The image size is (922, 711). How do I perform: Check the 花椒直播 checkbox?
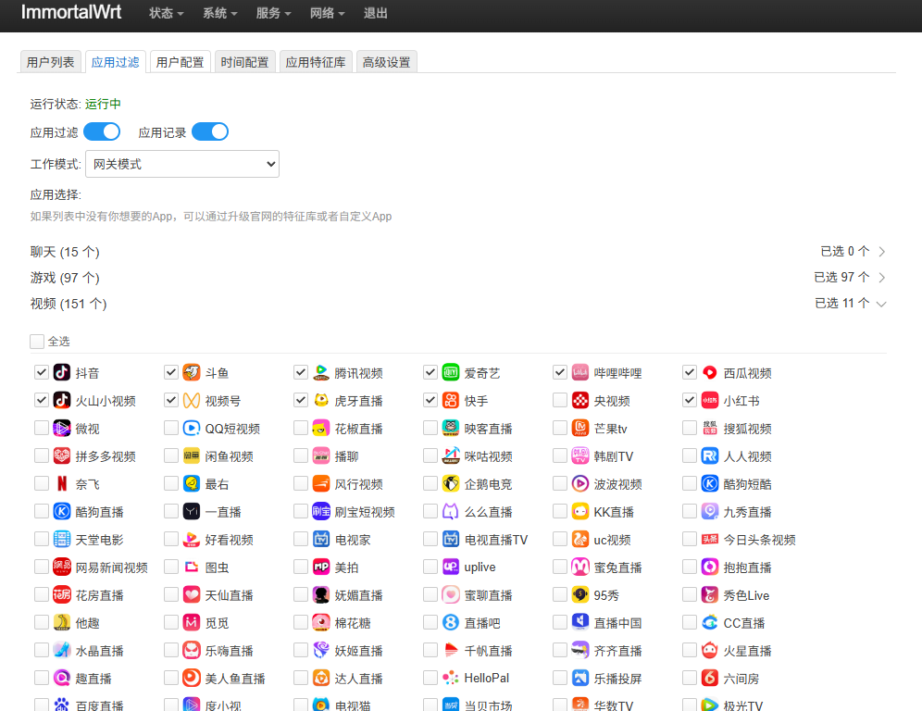pyautogui.click(x=301, y=428)
